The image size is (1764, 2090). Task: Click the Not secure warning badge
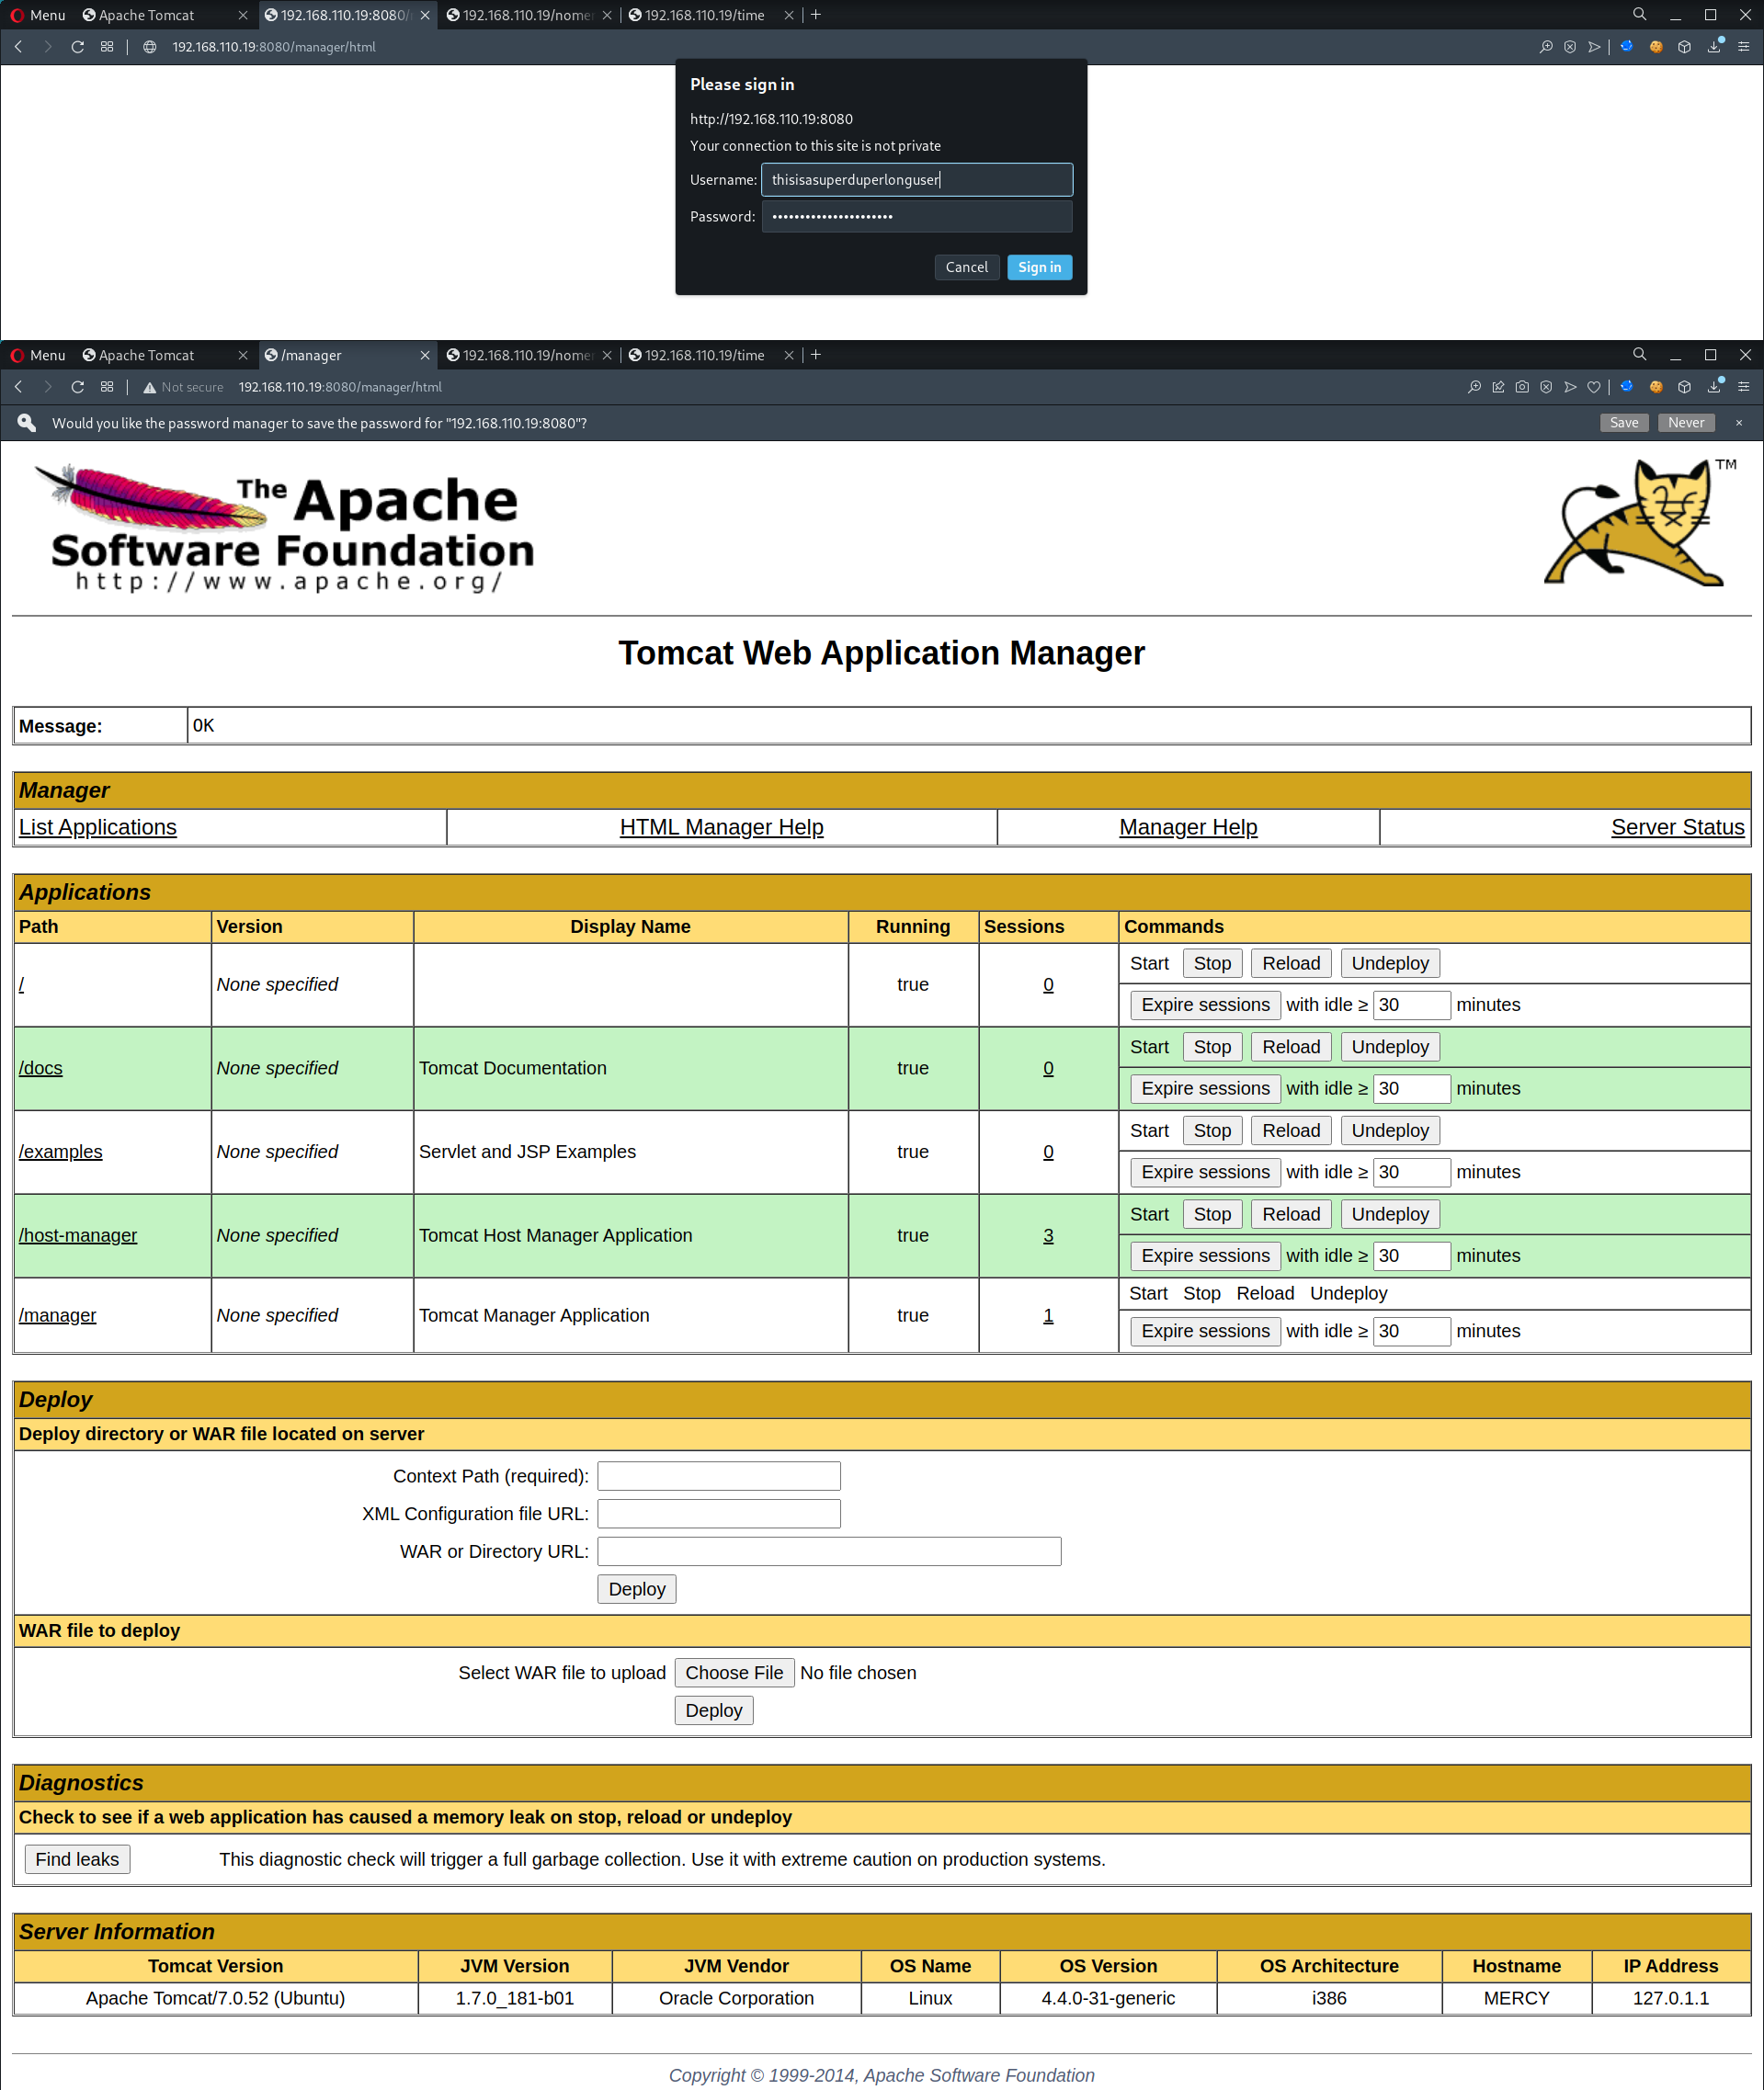coord(183,387)
